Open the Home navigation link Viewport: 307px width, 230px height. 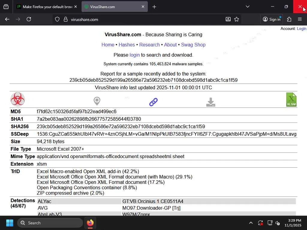coord(108,45)
